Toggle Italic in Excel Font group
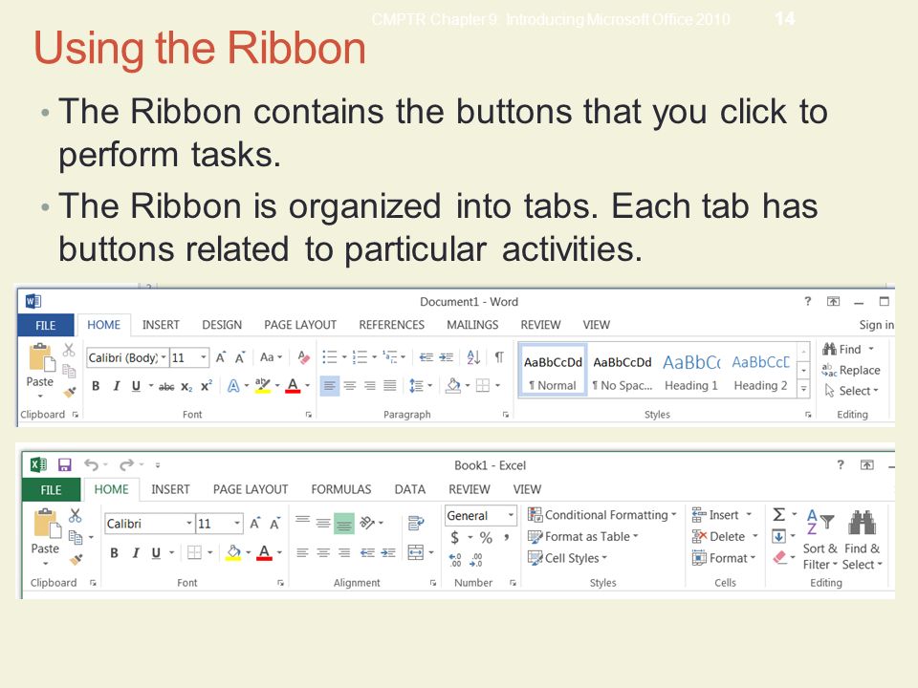This screenshot has width=918, height=688. pyautogui.click(x=135, y=553)
